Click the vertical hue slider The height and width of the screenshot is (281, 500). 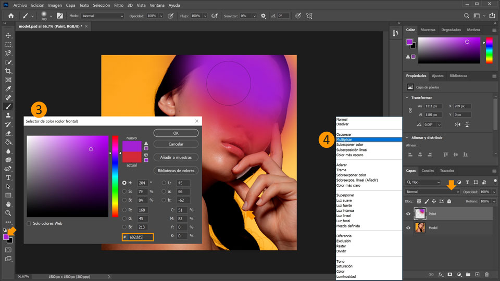(x=115, y=176)
